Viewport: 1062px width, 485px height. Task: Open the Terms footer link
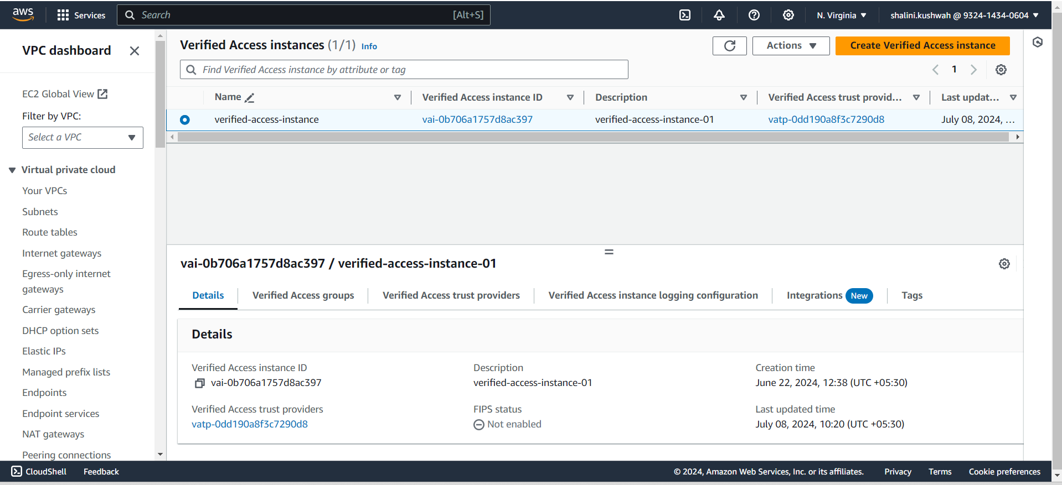click(940, 472)
